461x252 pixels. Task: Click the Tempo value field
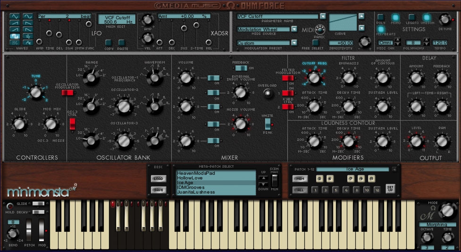(x=440, y=42)
